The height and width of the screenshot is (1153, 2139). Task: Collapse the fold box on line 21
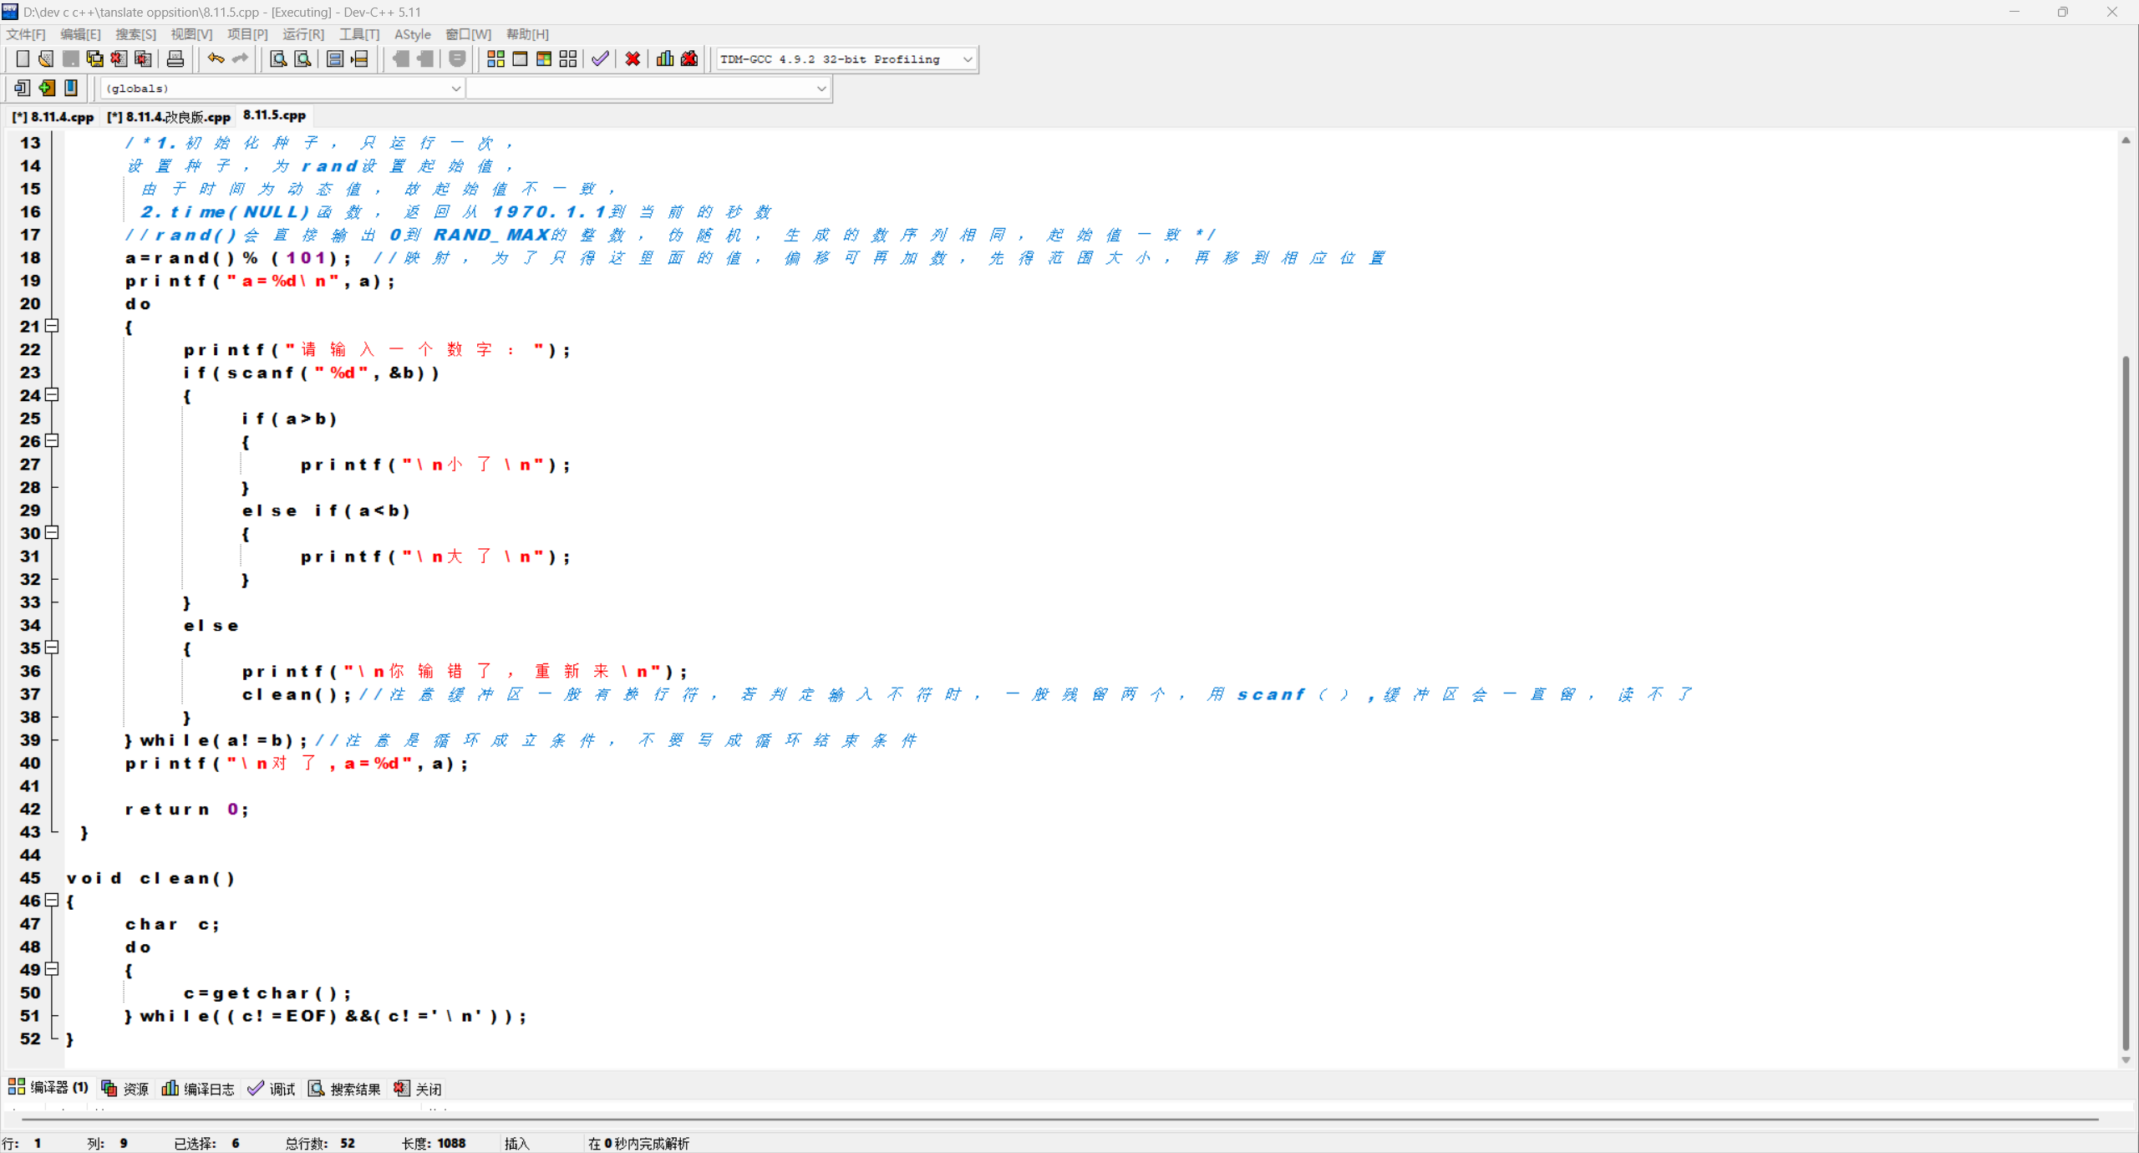[x=52, y=326]
